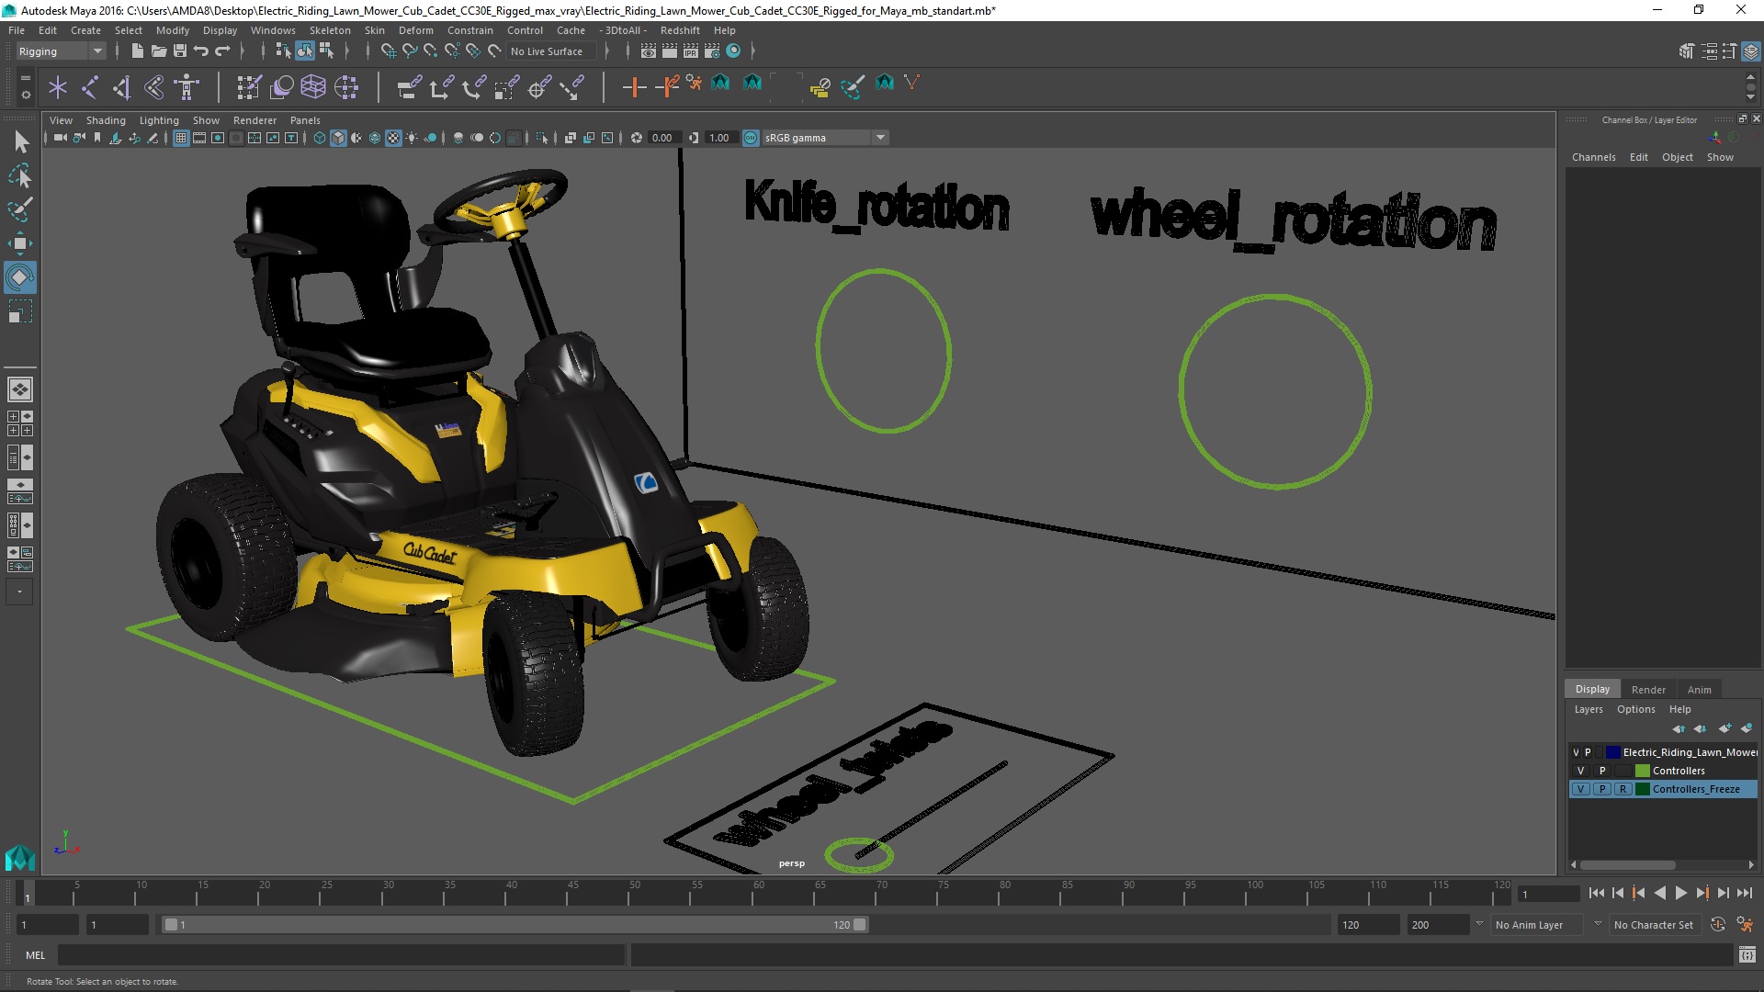Image resolution: width=1764 pixels, height=992 pixels.
Task: Switch to the Render layer tab
Action: click(1648, 690)
